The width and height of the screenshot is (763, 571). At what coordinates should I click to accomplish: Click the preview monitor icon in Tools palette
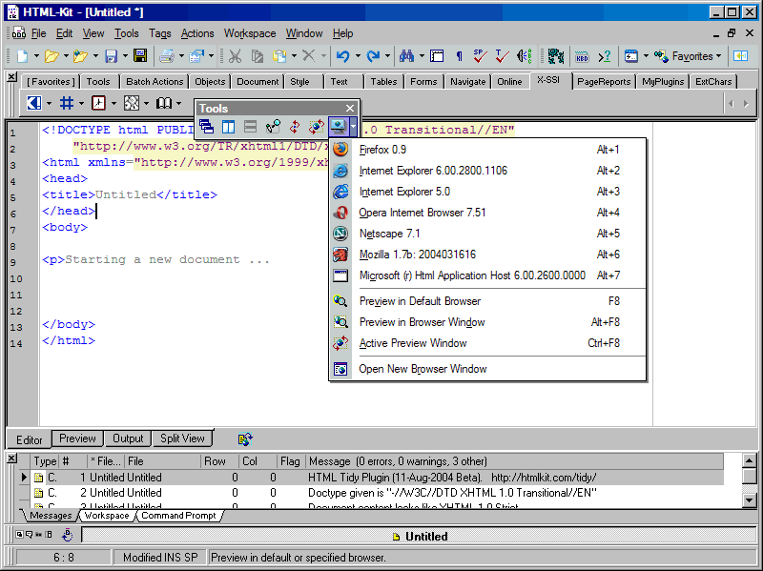(x=339, y=127)
